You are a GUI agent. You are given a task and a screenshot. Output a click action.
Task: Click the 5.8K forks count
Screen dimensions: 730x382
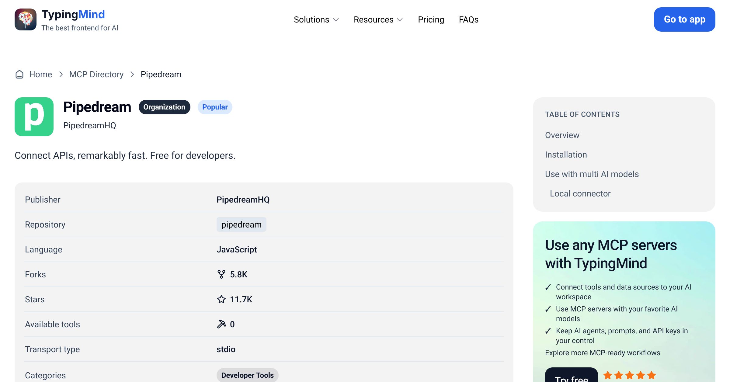click(239, 274)
